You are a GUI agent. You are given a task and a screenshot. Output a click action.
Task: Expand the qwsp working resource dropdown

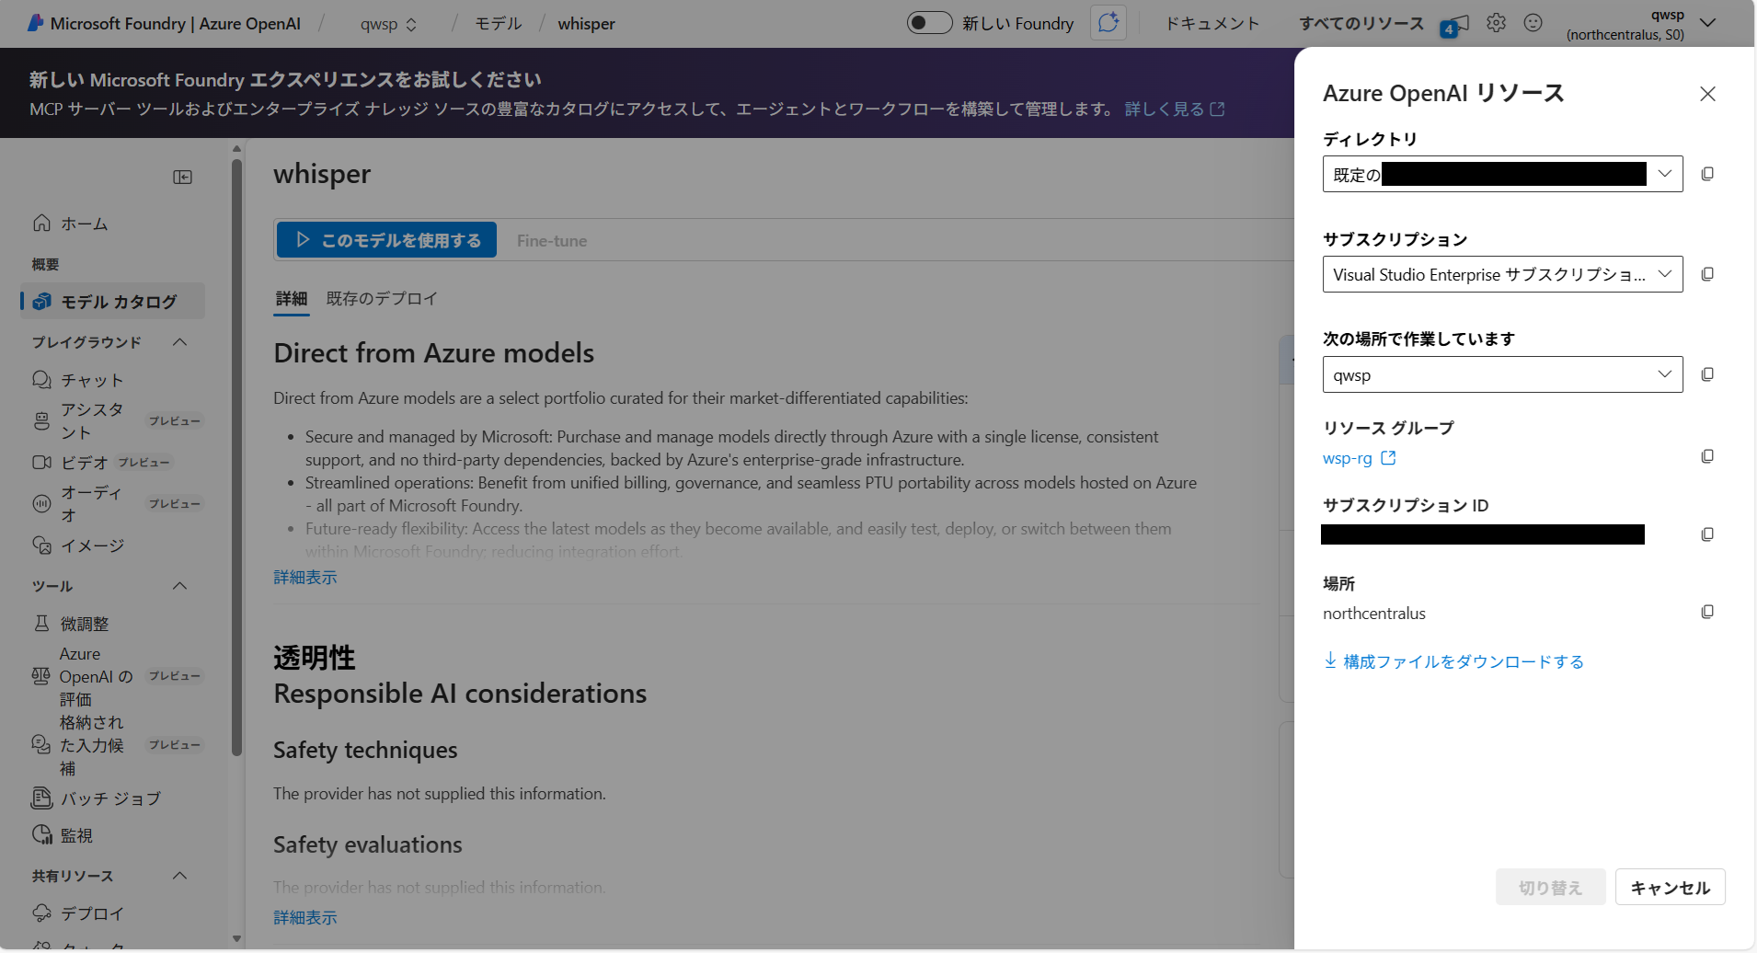click(x=1502, y=374)
